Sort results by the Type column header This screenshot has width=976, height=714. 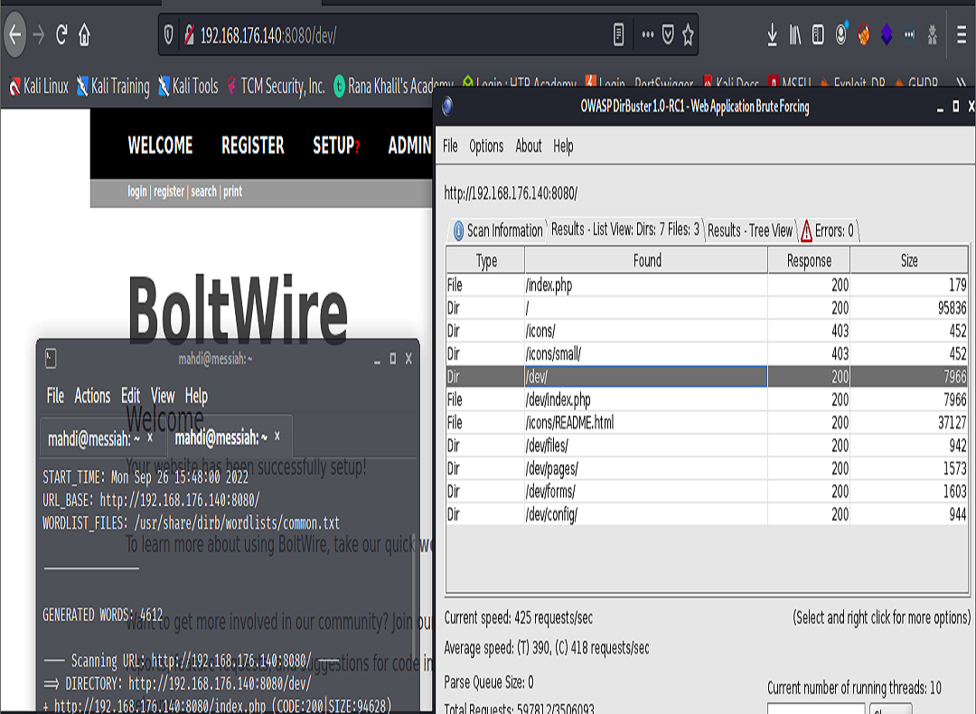tap(486, 260)
